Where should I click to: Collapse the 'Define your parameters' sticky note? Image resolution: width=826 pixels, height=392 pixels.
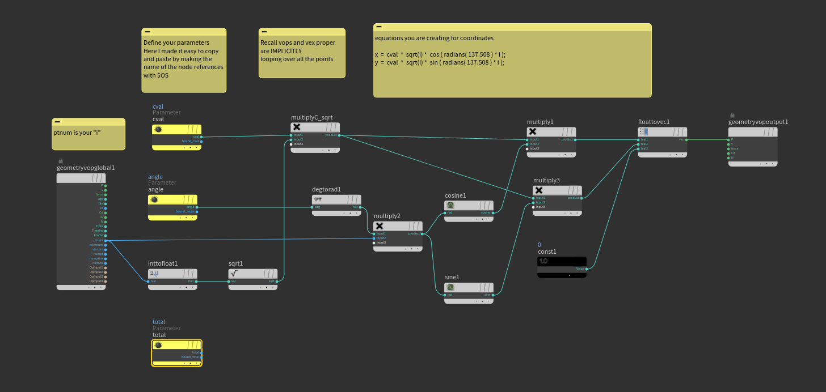click(147, 32)
